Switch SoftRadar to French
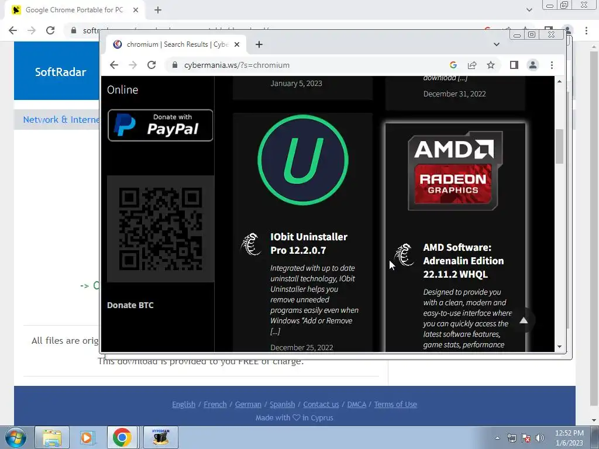599x449 pixels. [215, 405]
